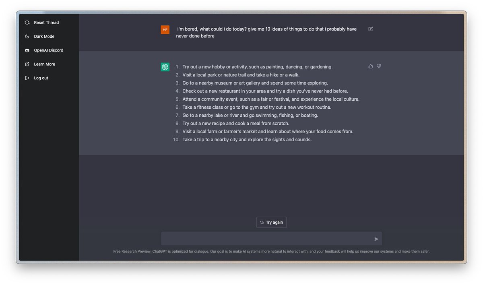Click the Discord logo icon in sidebar
This screenshot has width=483, height=285.
point(27,50)
